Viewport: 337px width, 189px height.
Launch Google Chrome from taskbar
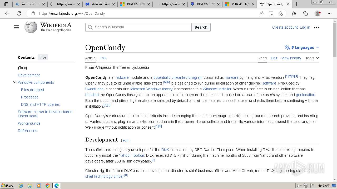coord(48,186)
